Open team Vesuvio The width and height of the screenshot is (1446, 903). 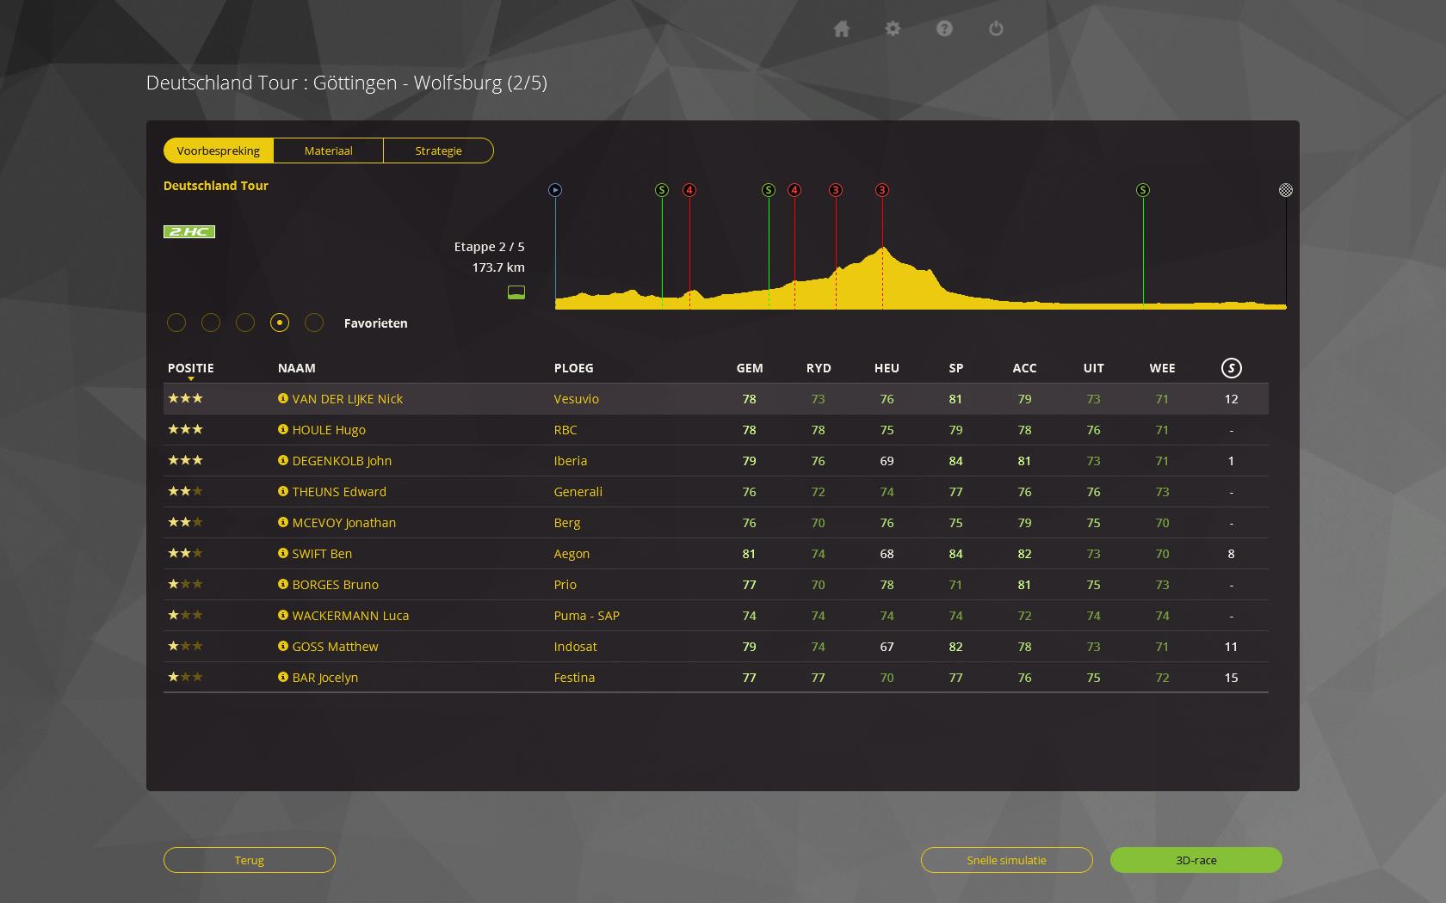pos(577,399)
